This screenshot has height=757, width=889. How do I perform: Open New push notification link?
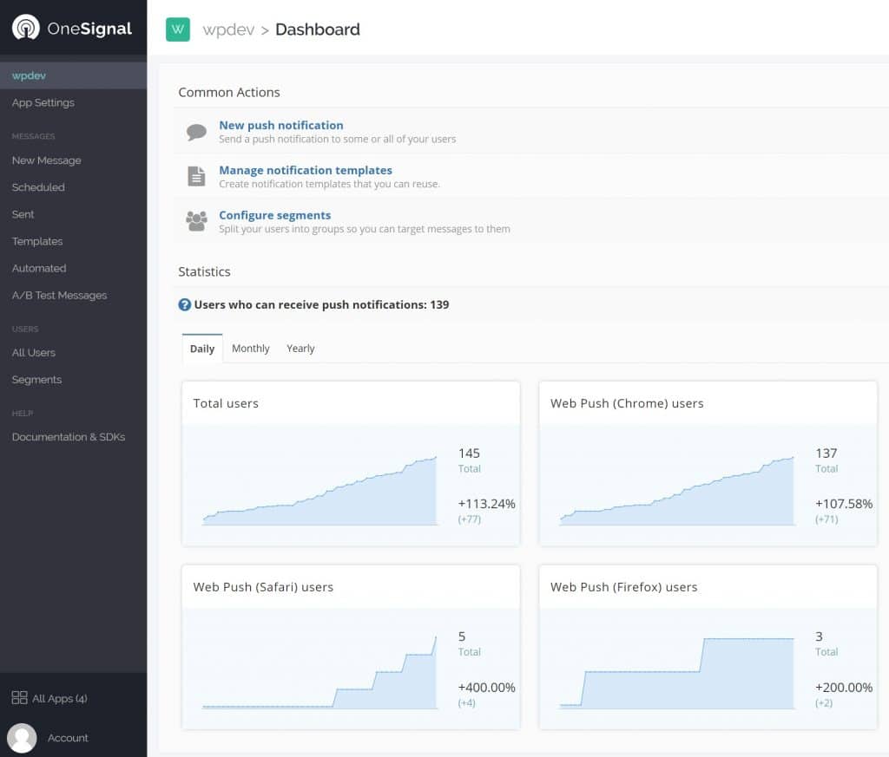coord(280,125)
